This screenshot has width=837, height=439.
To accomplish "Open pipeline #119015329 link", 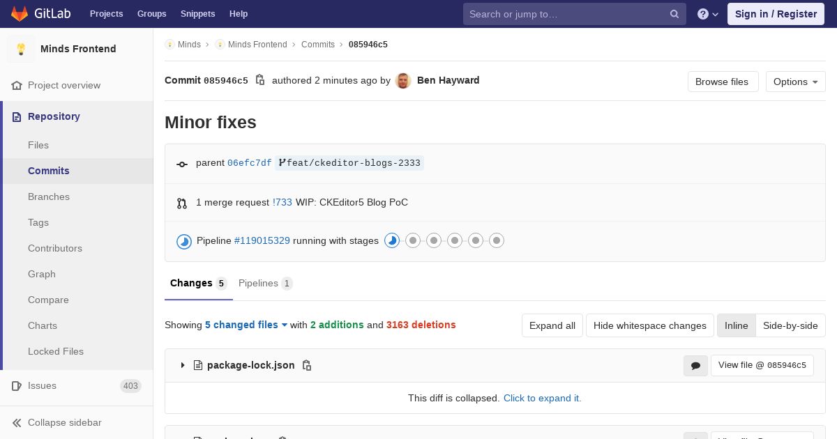I will pyautogui.click(x=262, y=240).
